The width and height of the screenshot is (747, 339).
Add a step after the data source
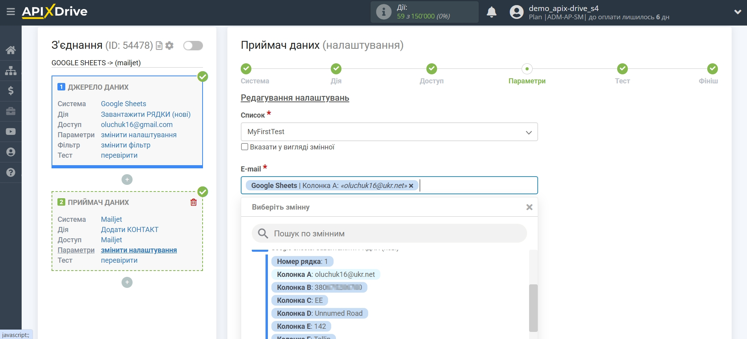point(127,180)
